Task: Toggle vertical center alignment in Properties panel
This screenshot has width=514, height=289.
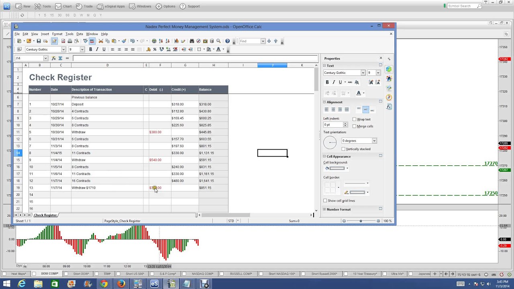Action: [366, 110]
